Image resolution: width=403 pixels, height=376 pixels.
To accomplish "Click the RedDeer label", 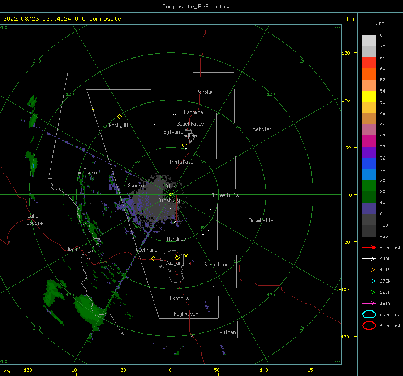I will pos(190,135).
